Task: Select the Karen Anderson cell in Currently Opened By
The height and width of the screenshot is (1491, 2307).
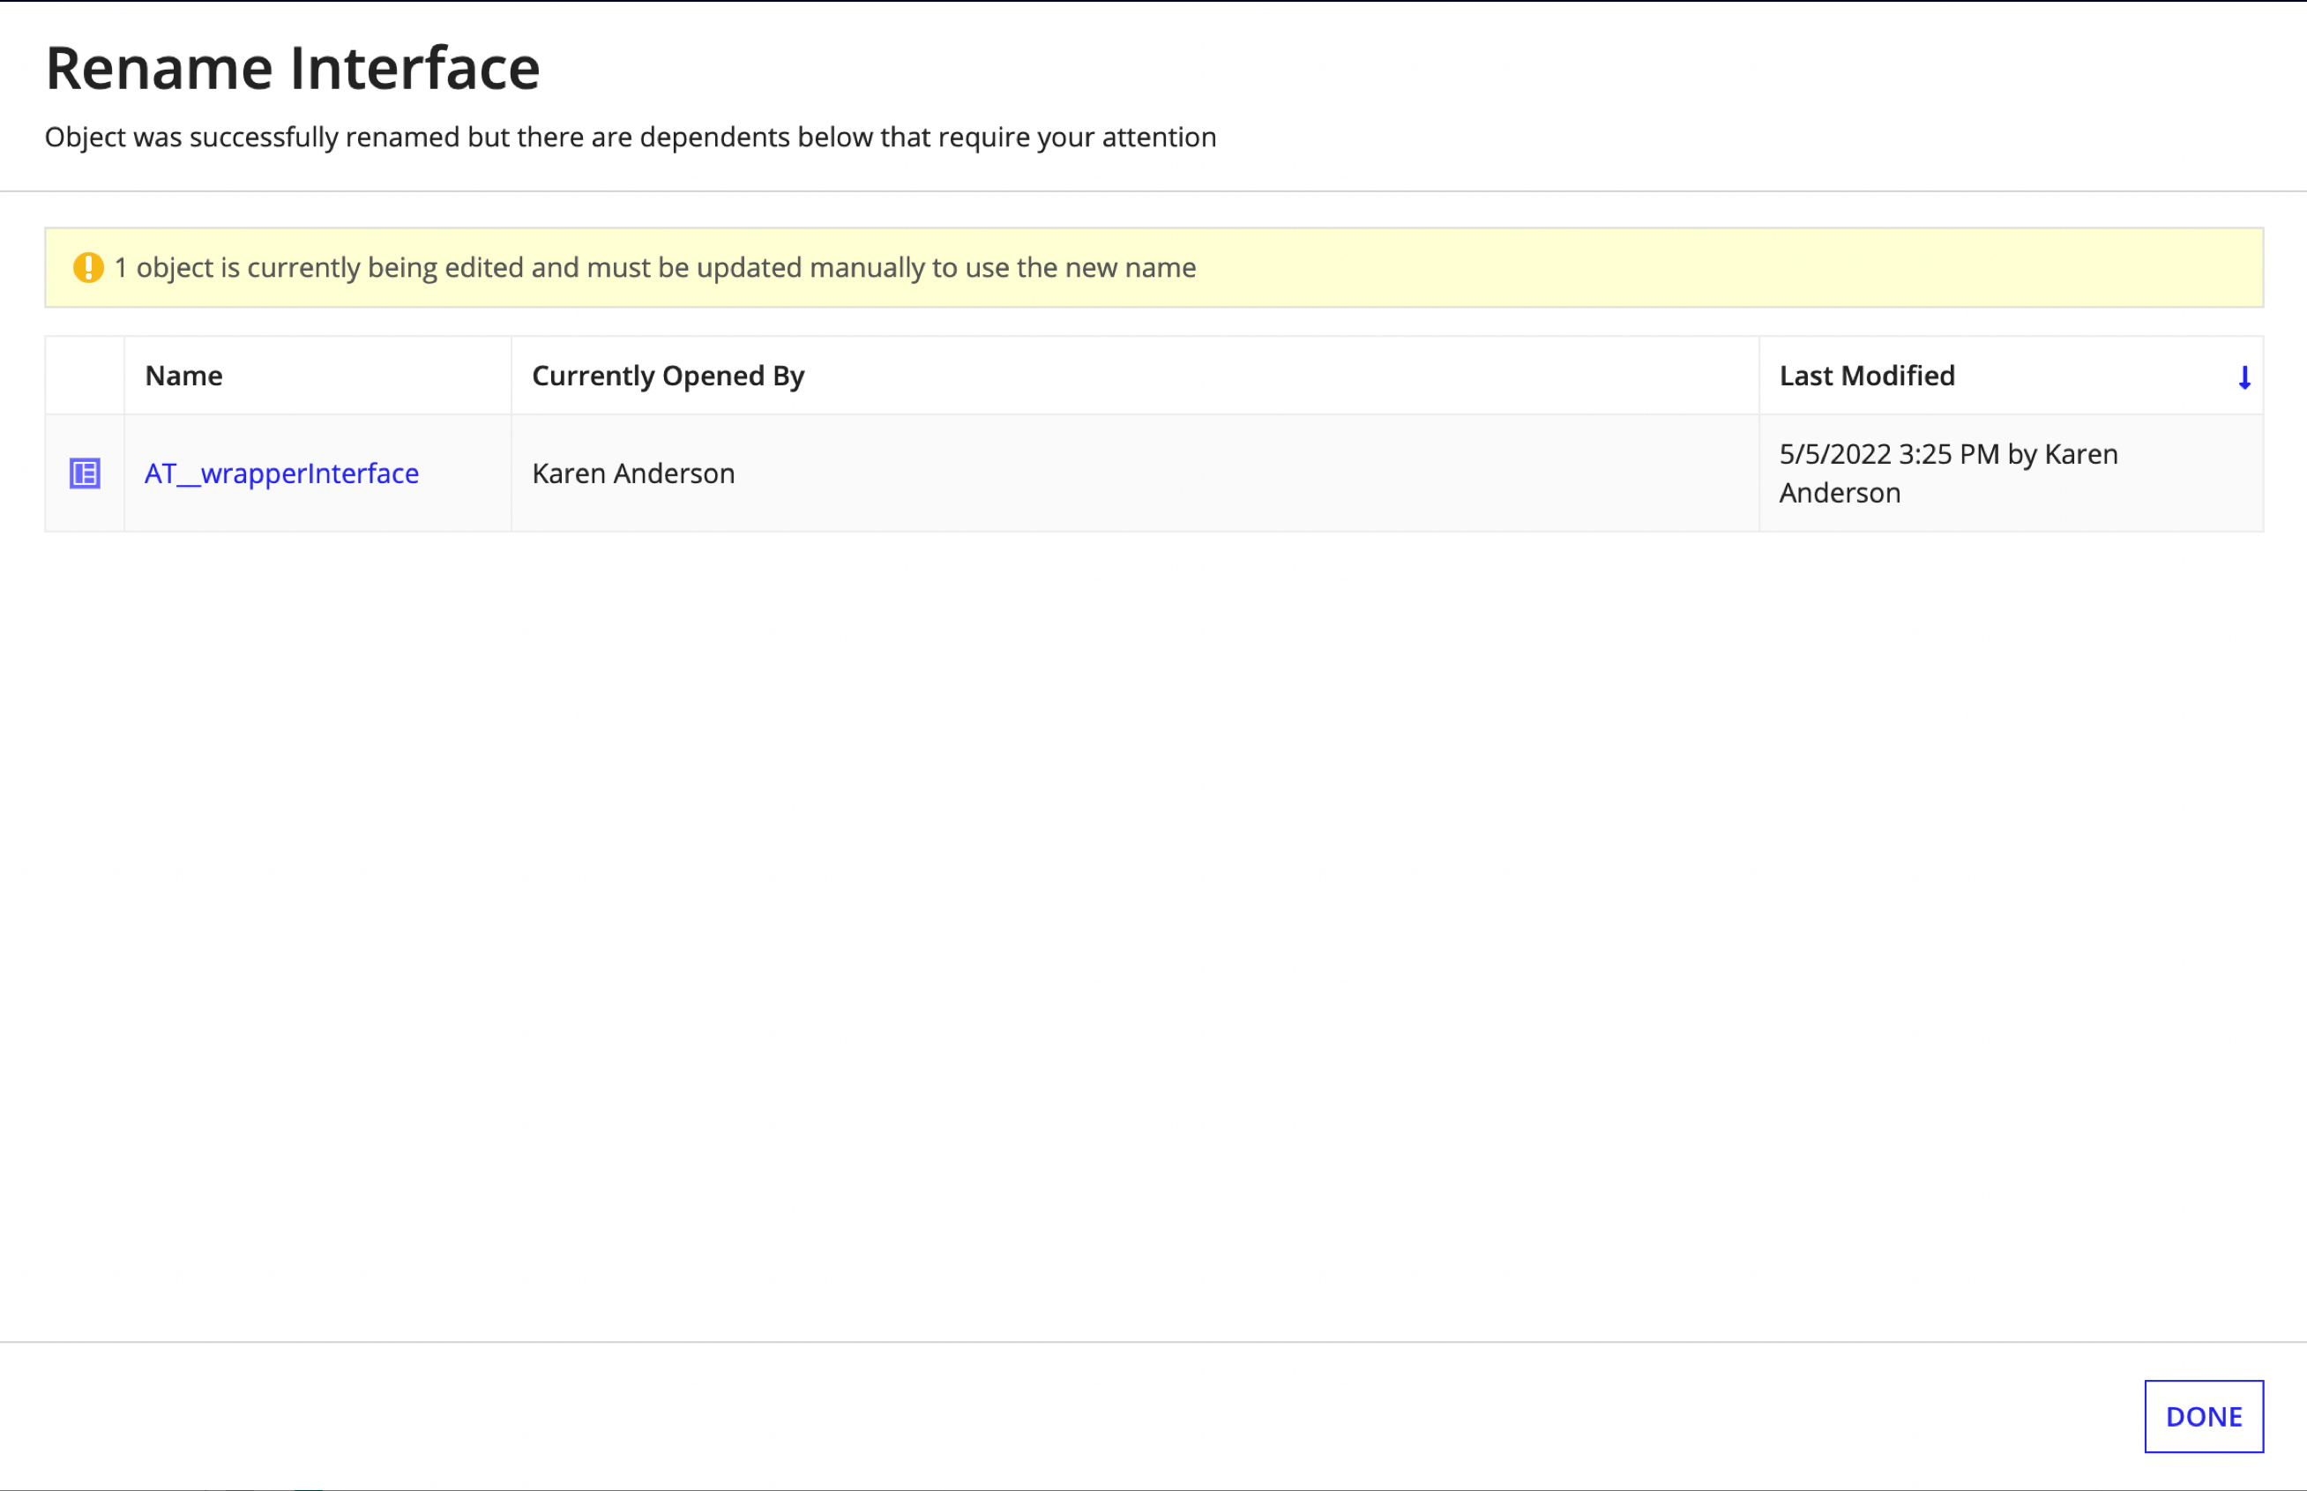Action: click(x=1135, y=473)
